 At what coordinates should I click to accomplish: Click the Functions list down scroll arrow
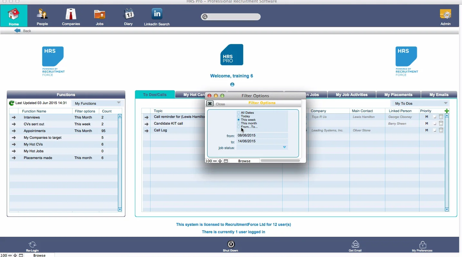click(120, 209)
